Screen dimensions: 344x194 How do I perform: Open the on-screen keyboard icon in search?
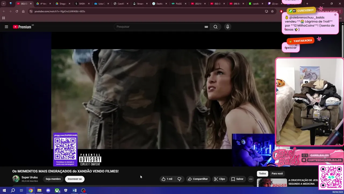206,27
